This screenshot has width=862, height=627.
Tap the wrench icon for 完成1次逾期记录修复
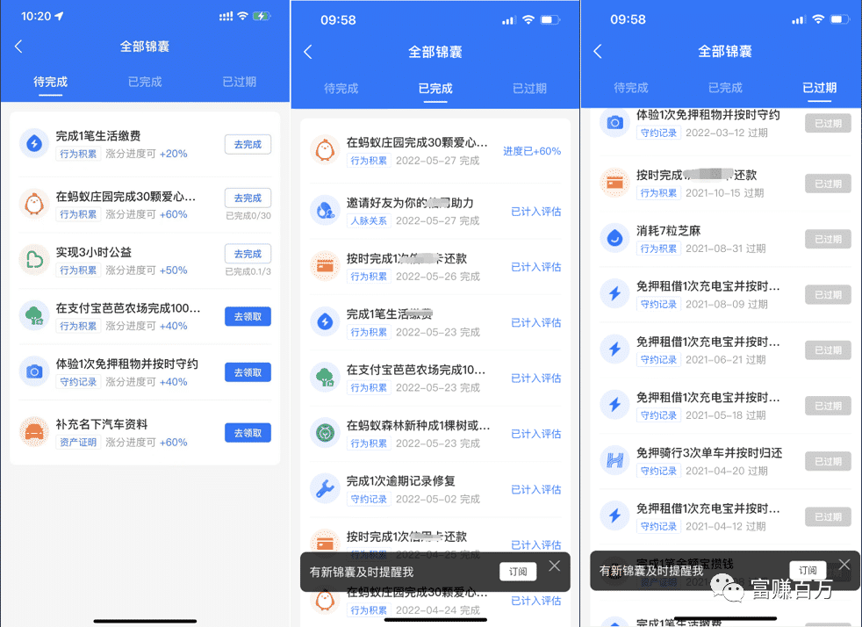tap(325, 489)
